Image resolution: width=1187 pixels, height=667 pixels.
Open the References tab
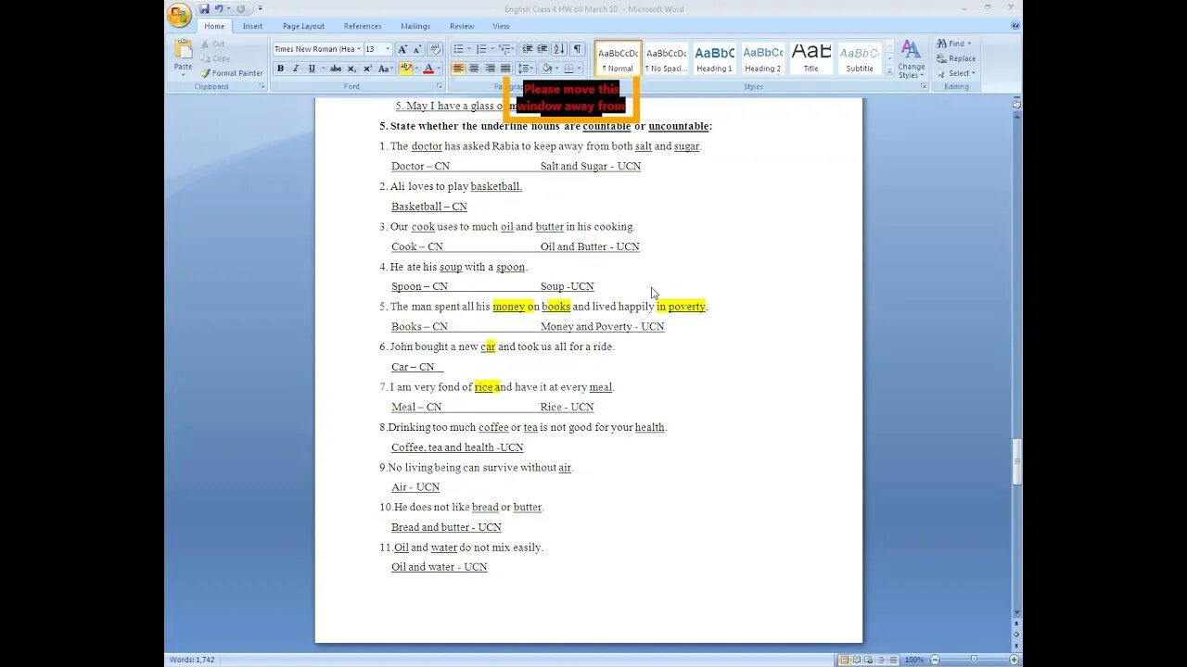point(362,26)
